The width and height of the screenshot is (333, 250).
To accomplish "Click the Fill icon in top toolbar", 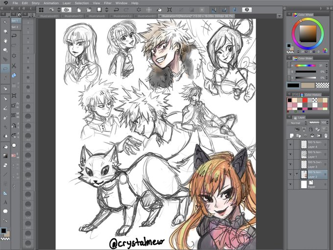I will pyautogui.click(x=159, y=10).
